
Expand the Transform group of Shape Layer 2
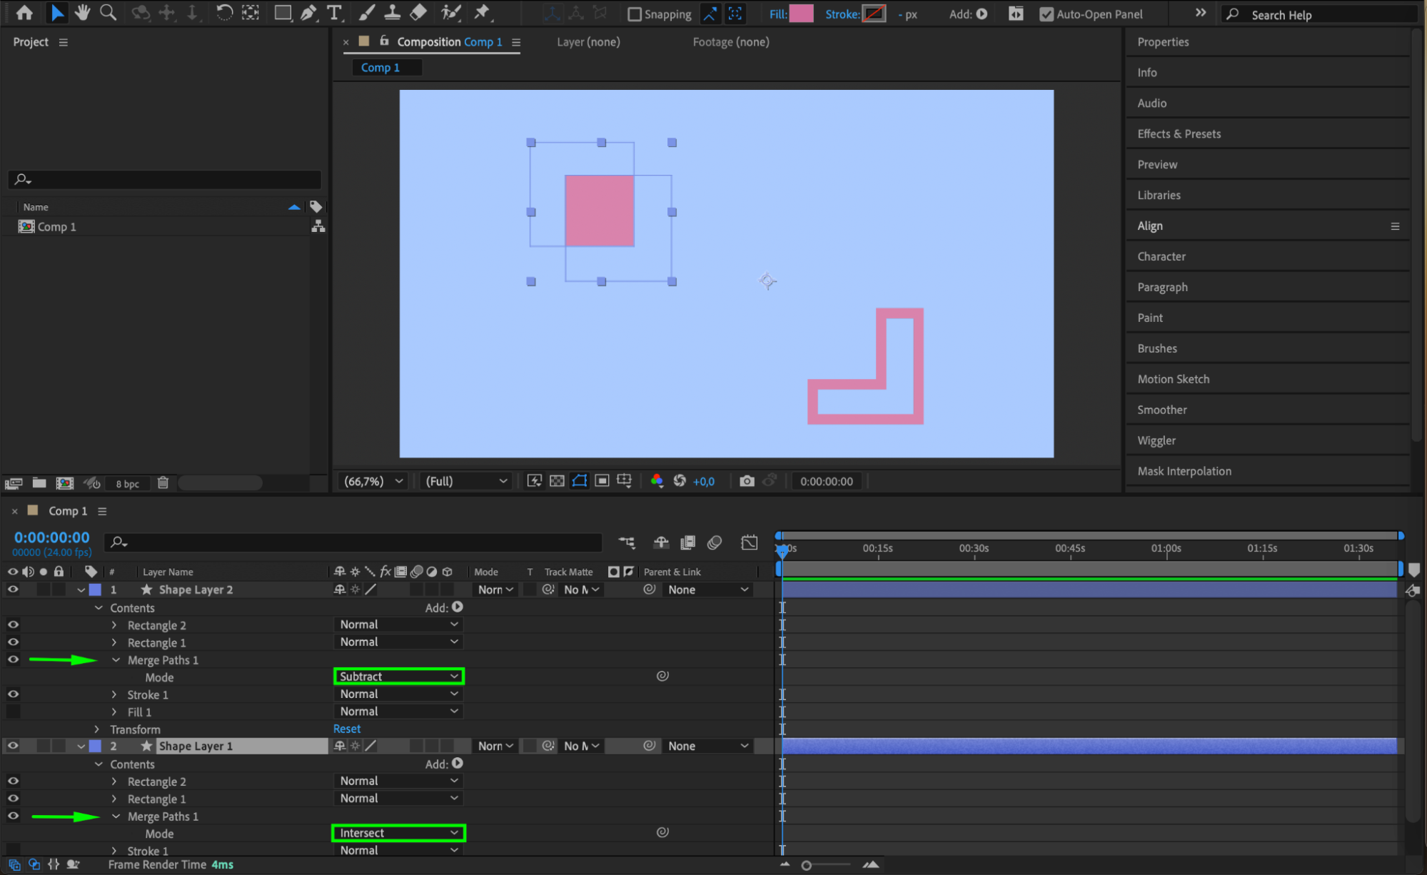[97, 729]
